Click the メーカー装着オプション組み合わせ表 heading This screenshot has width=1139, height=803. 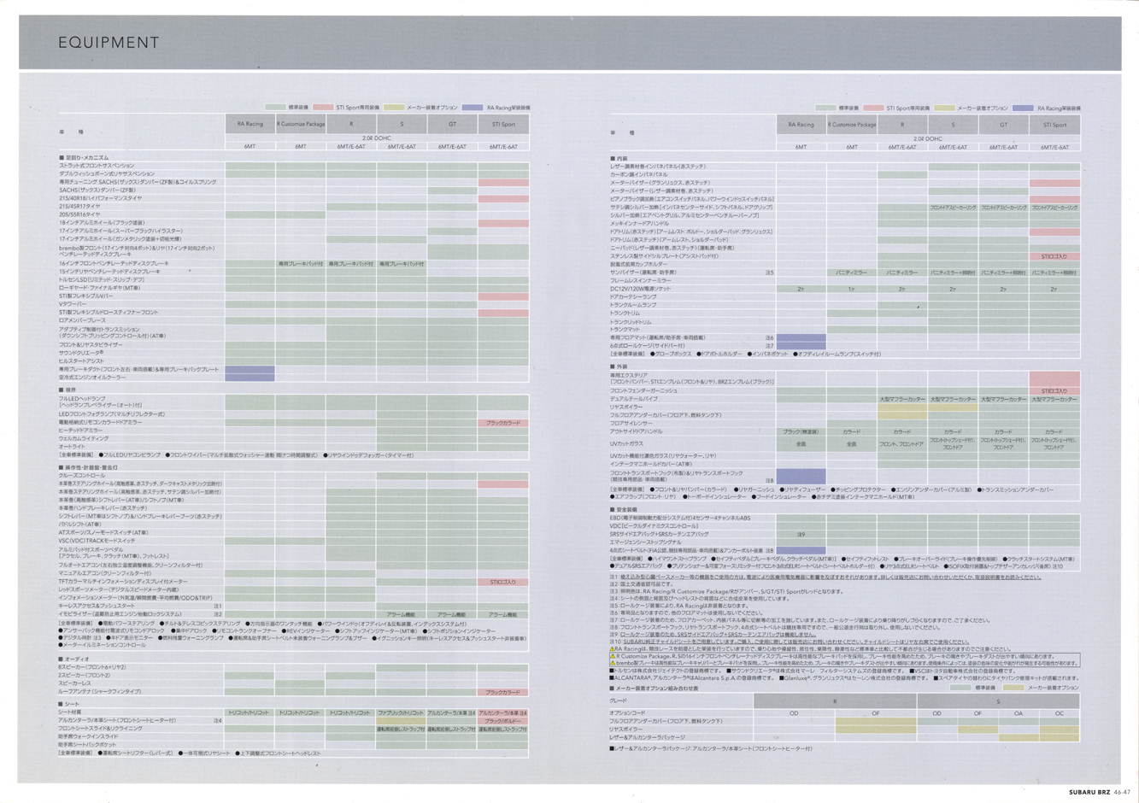(x=654, y=688)
